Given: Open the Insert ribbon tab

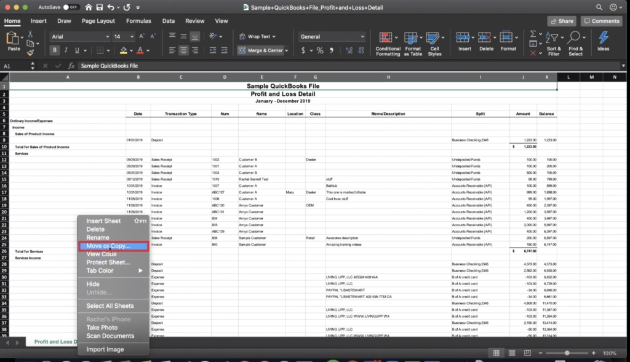Looking at the screenshot, I should 39,21.
